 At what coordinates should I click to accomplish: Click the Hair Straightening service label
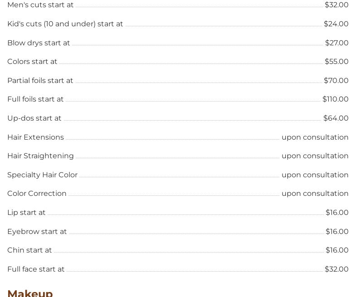40,156
